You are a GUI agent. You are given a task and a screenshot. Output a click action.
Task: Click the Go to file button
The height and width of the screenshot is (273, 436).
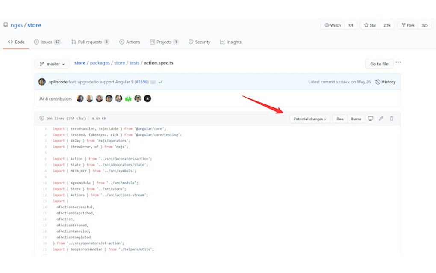pyautogui.click(x=379, y=63)
